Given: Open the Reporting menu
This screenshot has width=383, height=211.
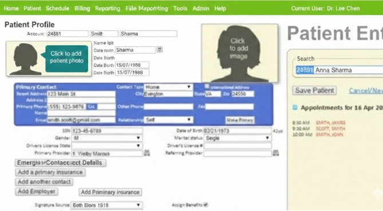Looking at the screenshot, I should pyautogui.click(x=108, y=9).
